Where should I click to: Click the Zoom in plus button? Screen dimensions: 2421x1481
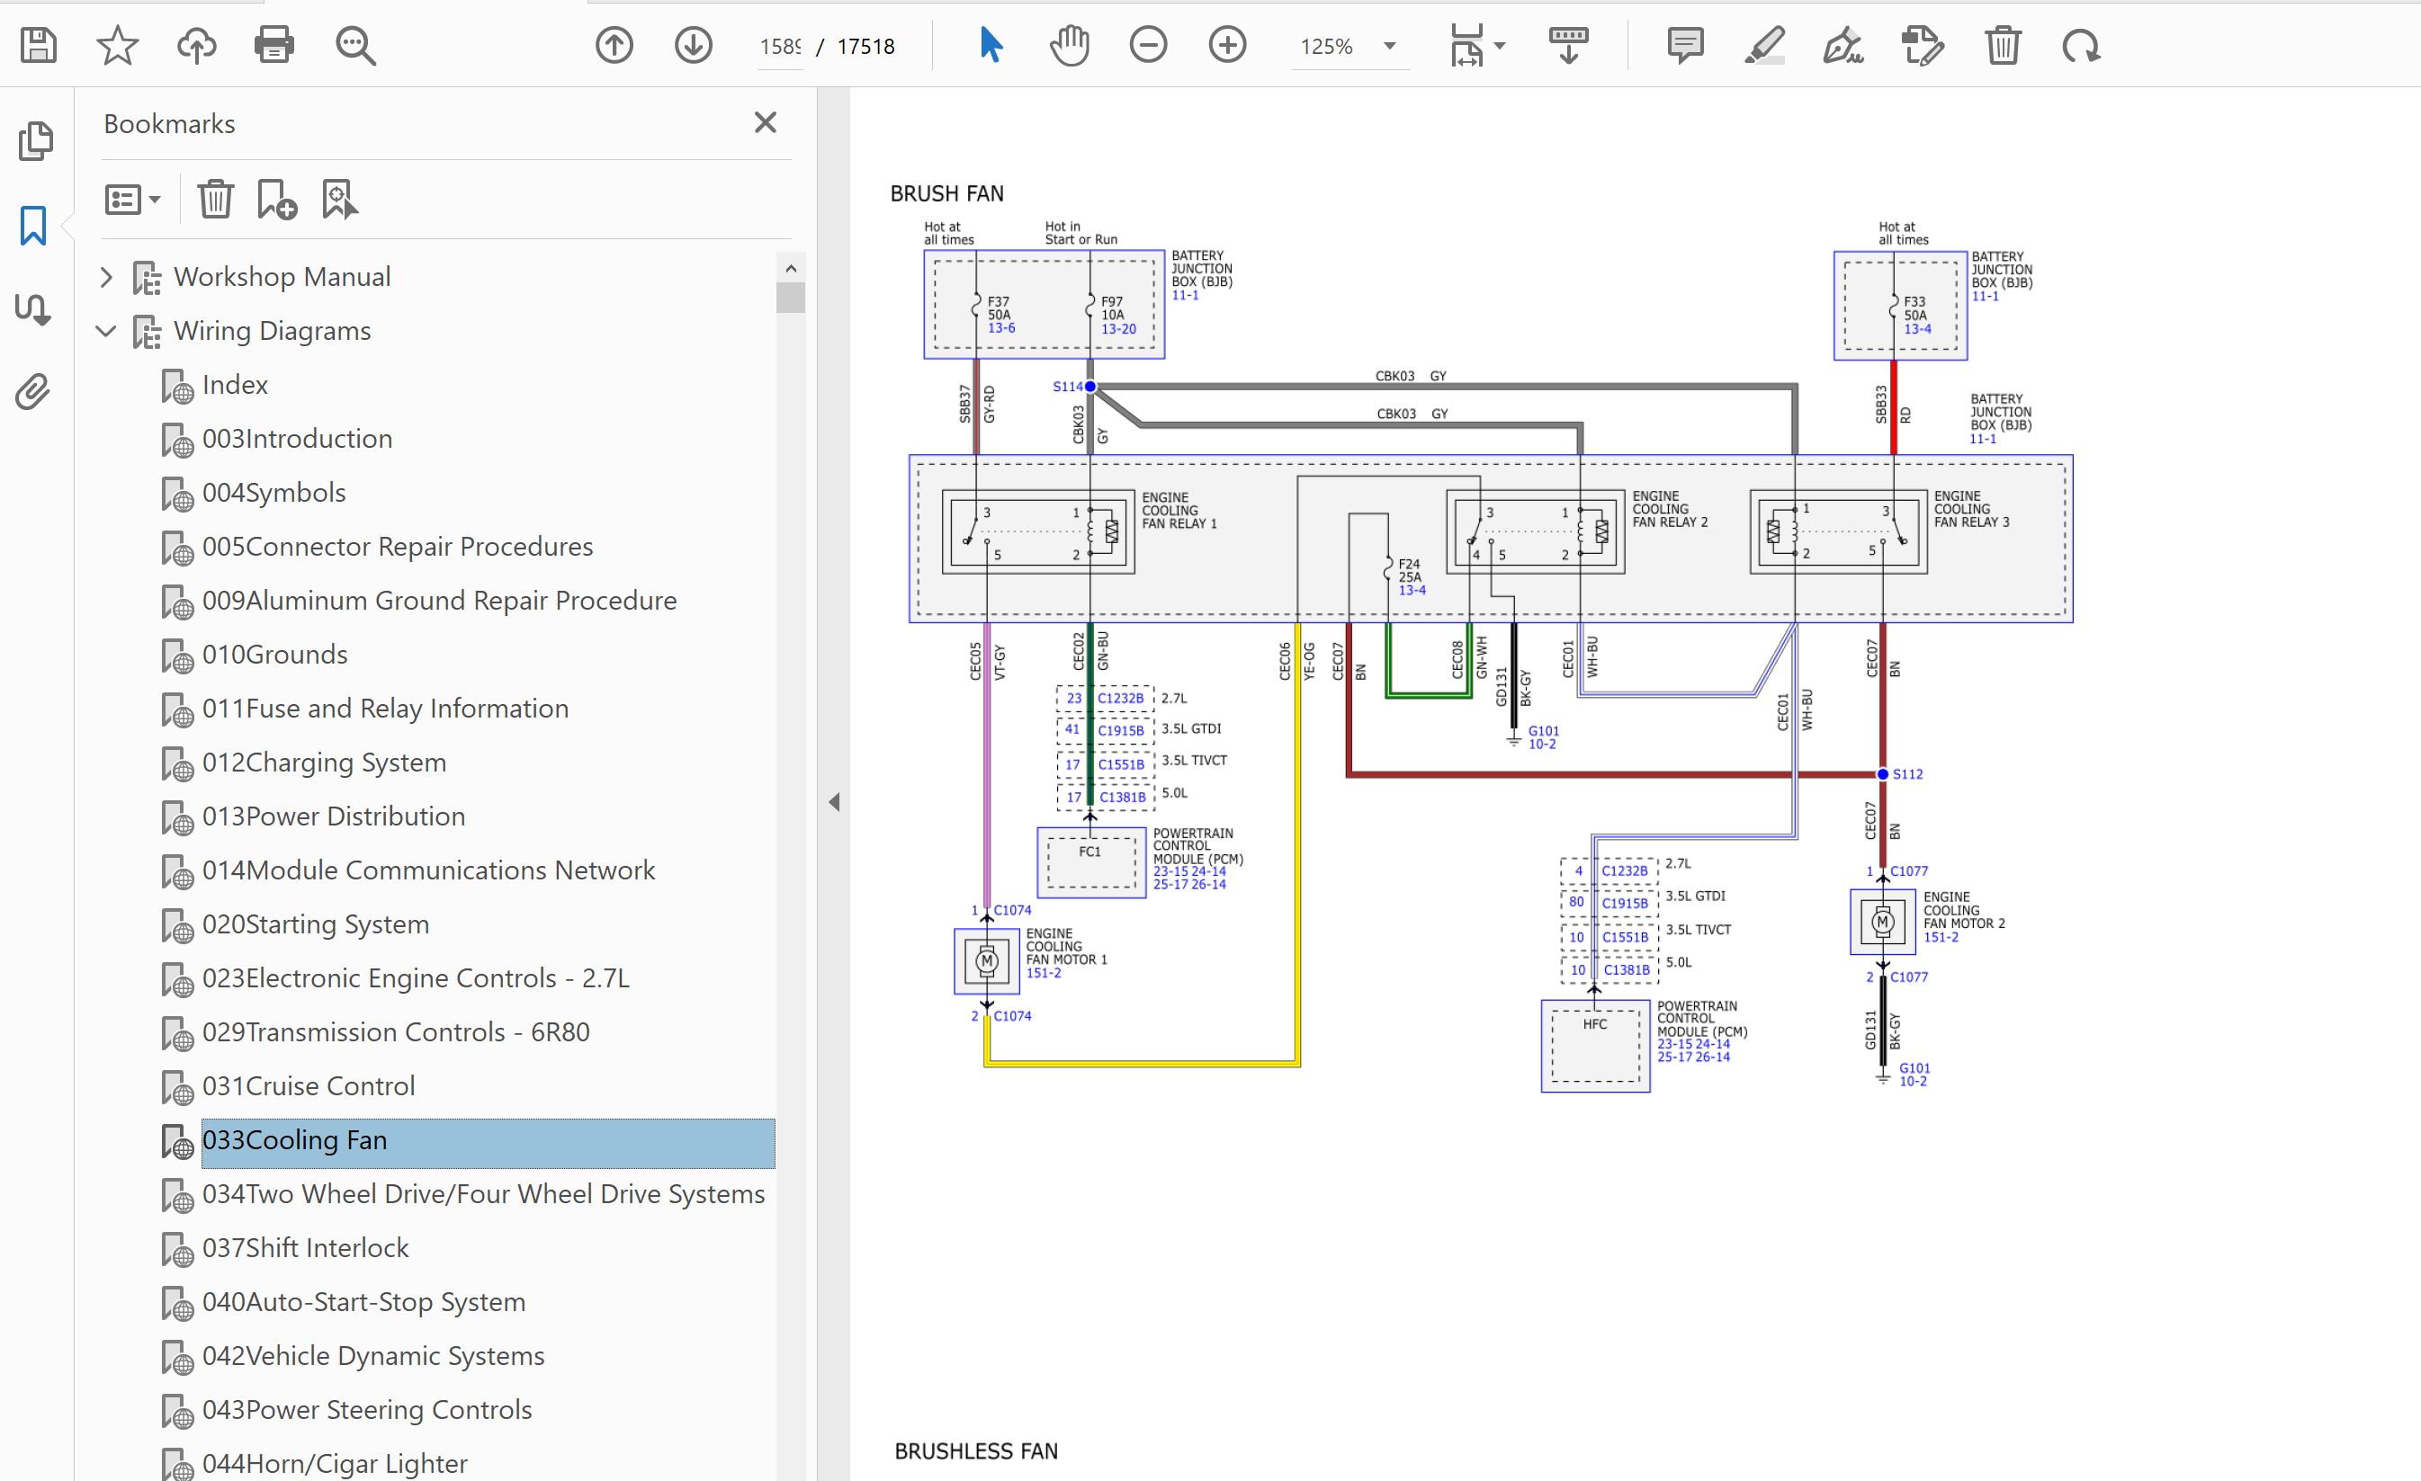tap(1227, 45)
